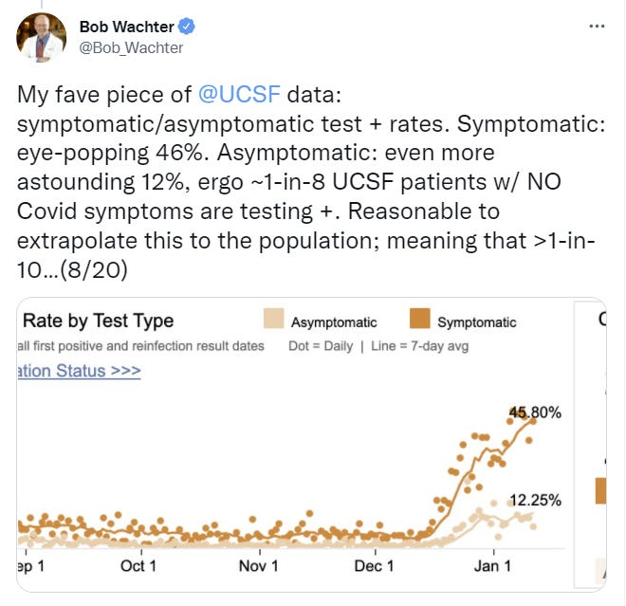Click the 'Rate by Test Type' chart title

click(99, 321)
